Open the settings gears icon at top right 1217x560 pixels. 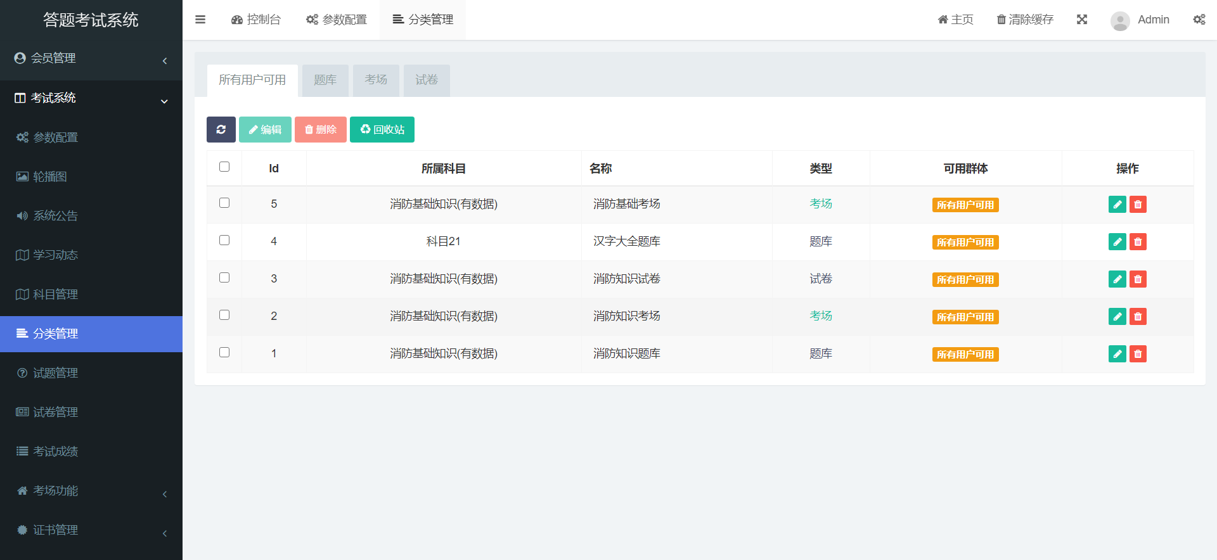[1199, 20]
